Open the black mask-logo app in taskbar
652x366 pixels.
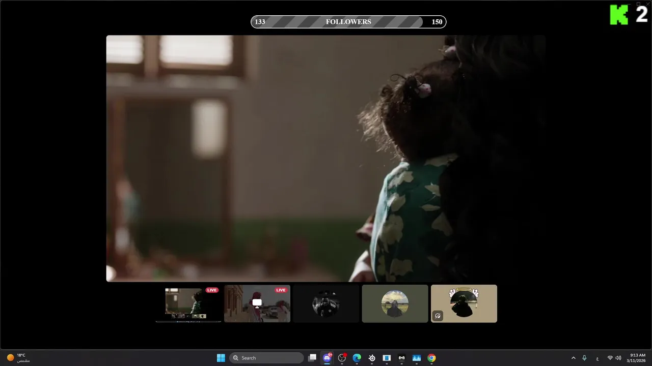pos(401,358)
